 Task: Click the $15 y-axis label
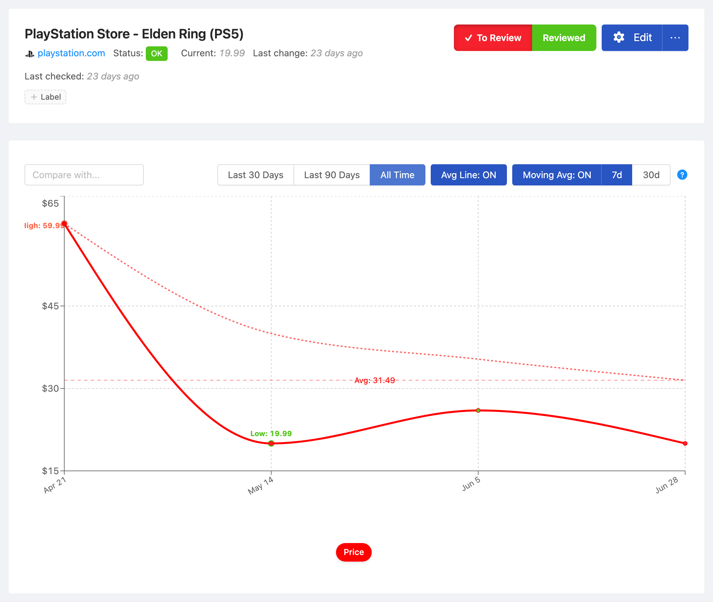point(50,471)
